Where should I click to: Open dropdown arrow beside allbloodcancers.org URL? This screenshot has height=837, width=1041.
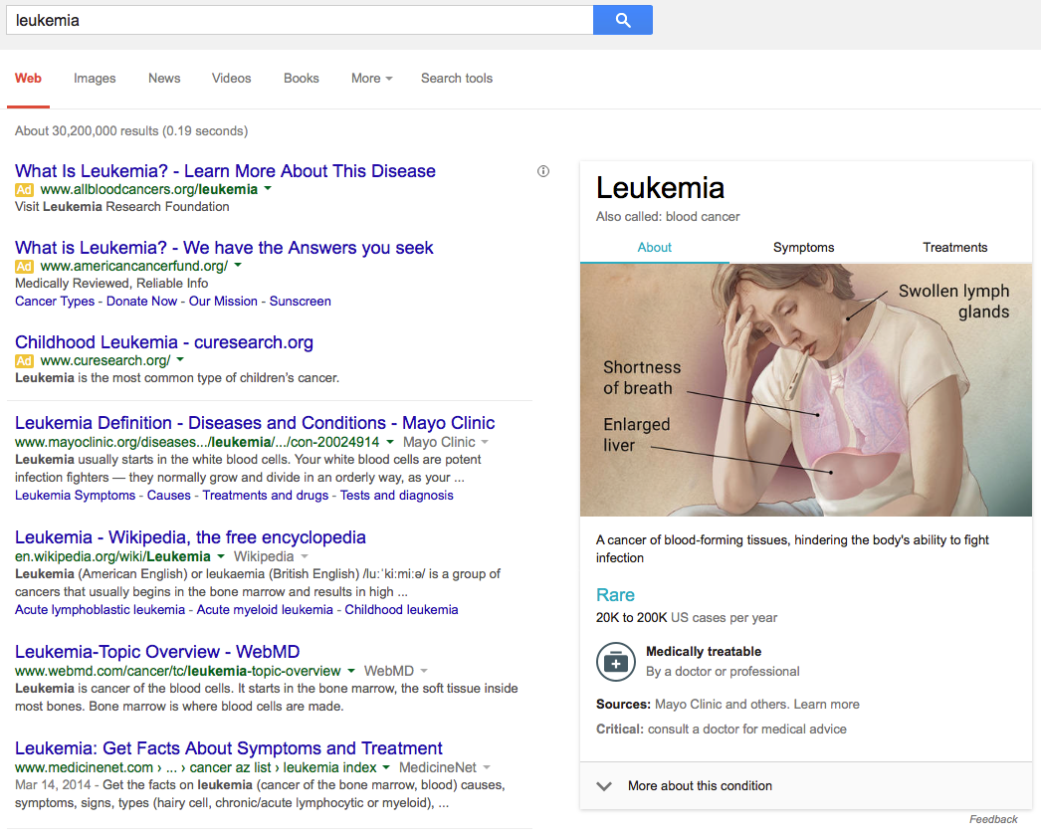click(268, 188)
